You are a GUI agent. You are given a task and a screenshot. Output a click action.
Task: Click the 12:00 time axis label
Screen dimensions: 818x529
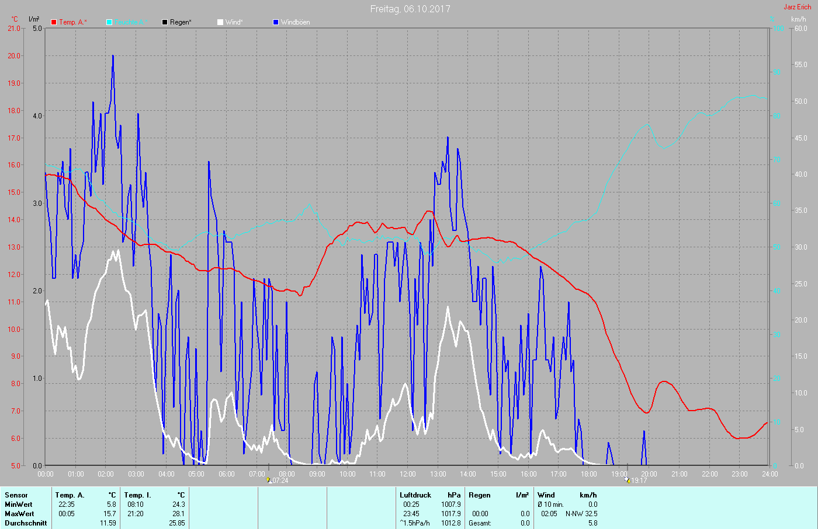(x=408, y=474)
